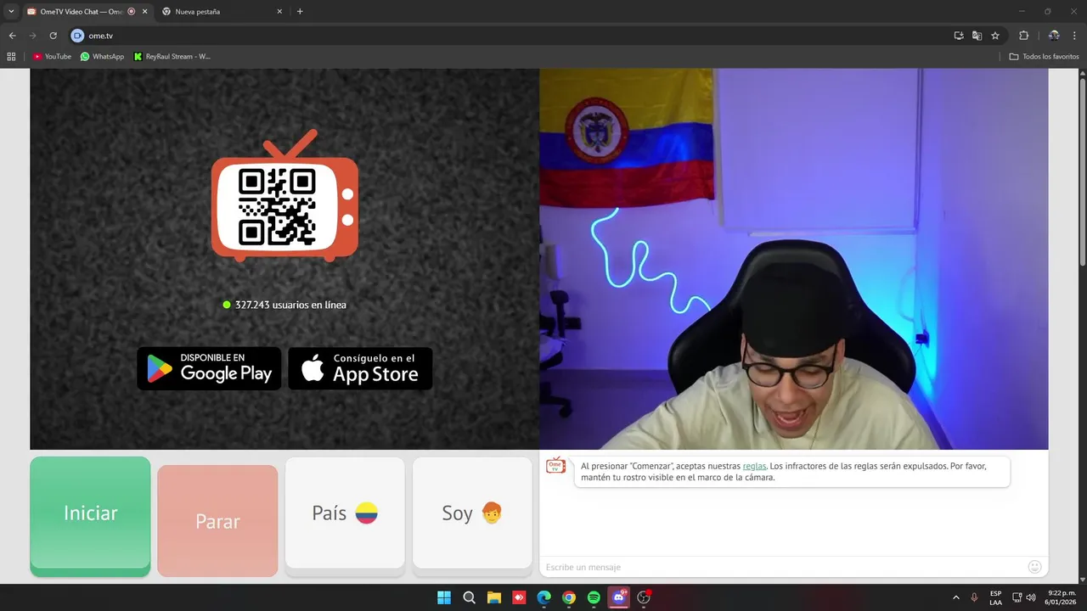Close the Nueva pestaña tab

tap(279, 12)
